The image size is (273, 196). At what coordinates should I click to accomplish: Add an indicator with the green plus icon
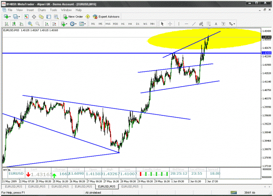(x=63, y=24)
